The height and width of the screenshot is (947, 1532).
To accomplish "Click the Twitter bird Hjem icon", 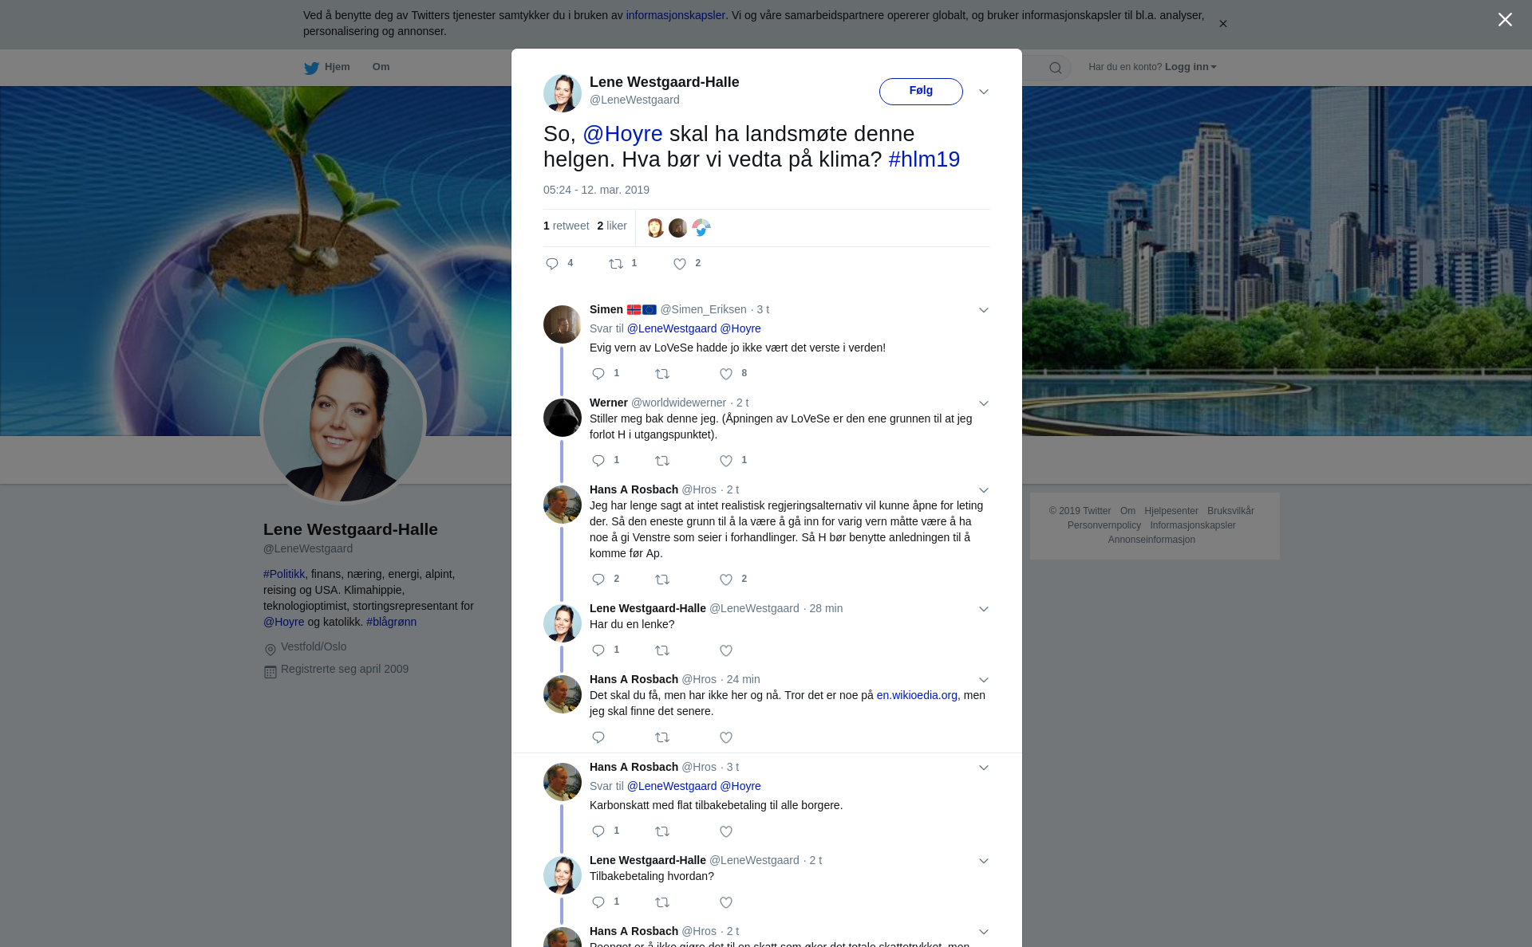I will point(311,68).
